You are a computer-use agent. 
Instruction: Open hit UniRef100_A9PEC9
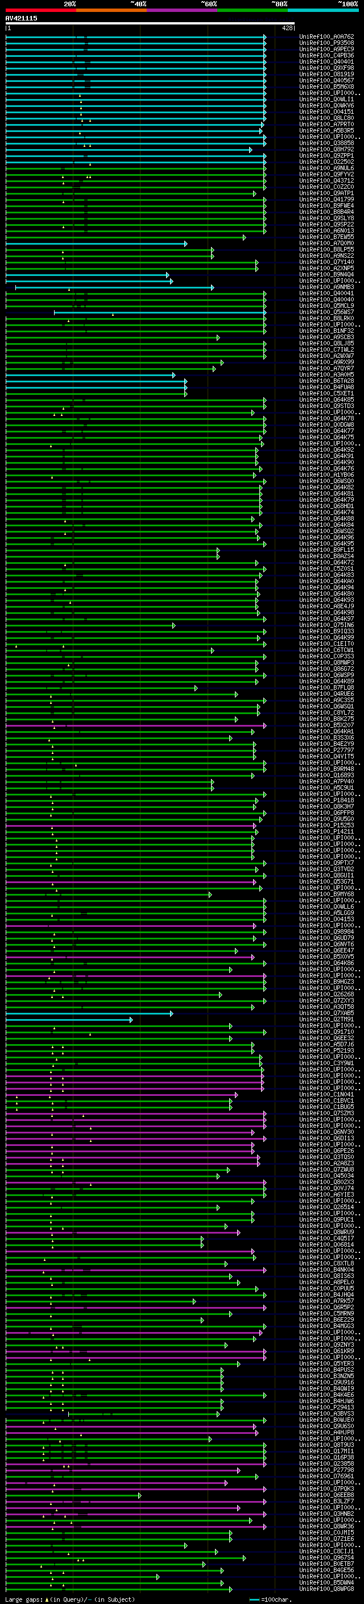(326, 49)
